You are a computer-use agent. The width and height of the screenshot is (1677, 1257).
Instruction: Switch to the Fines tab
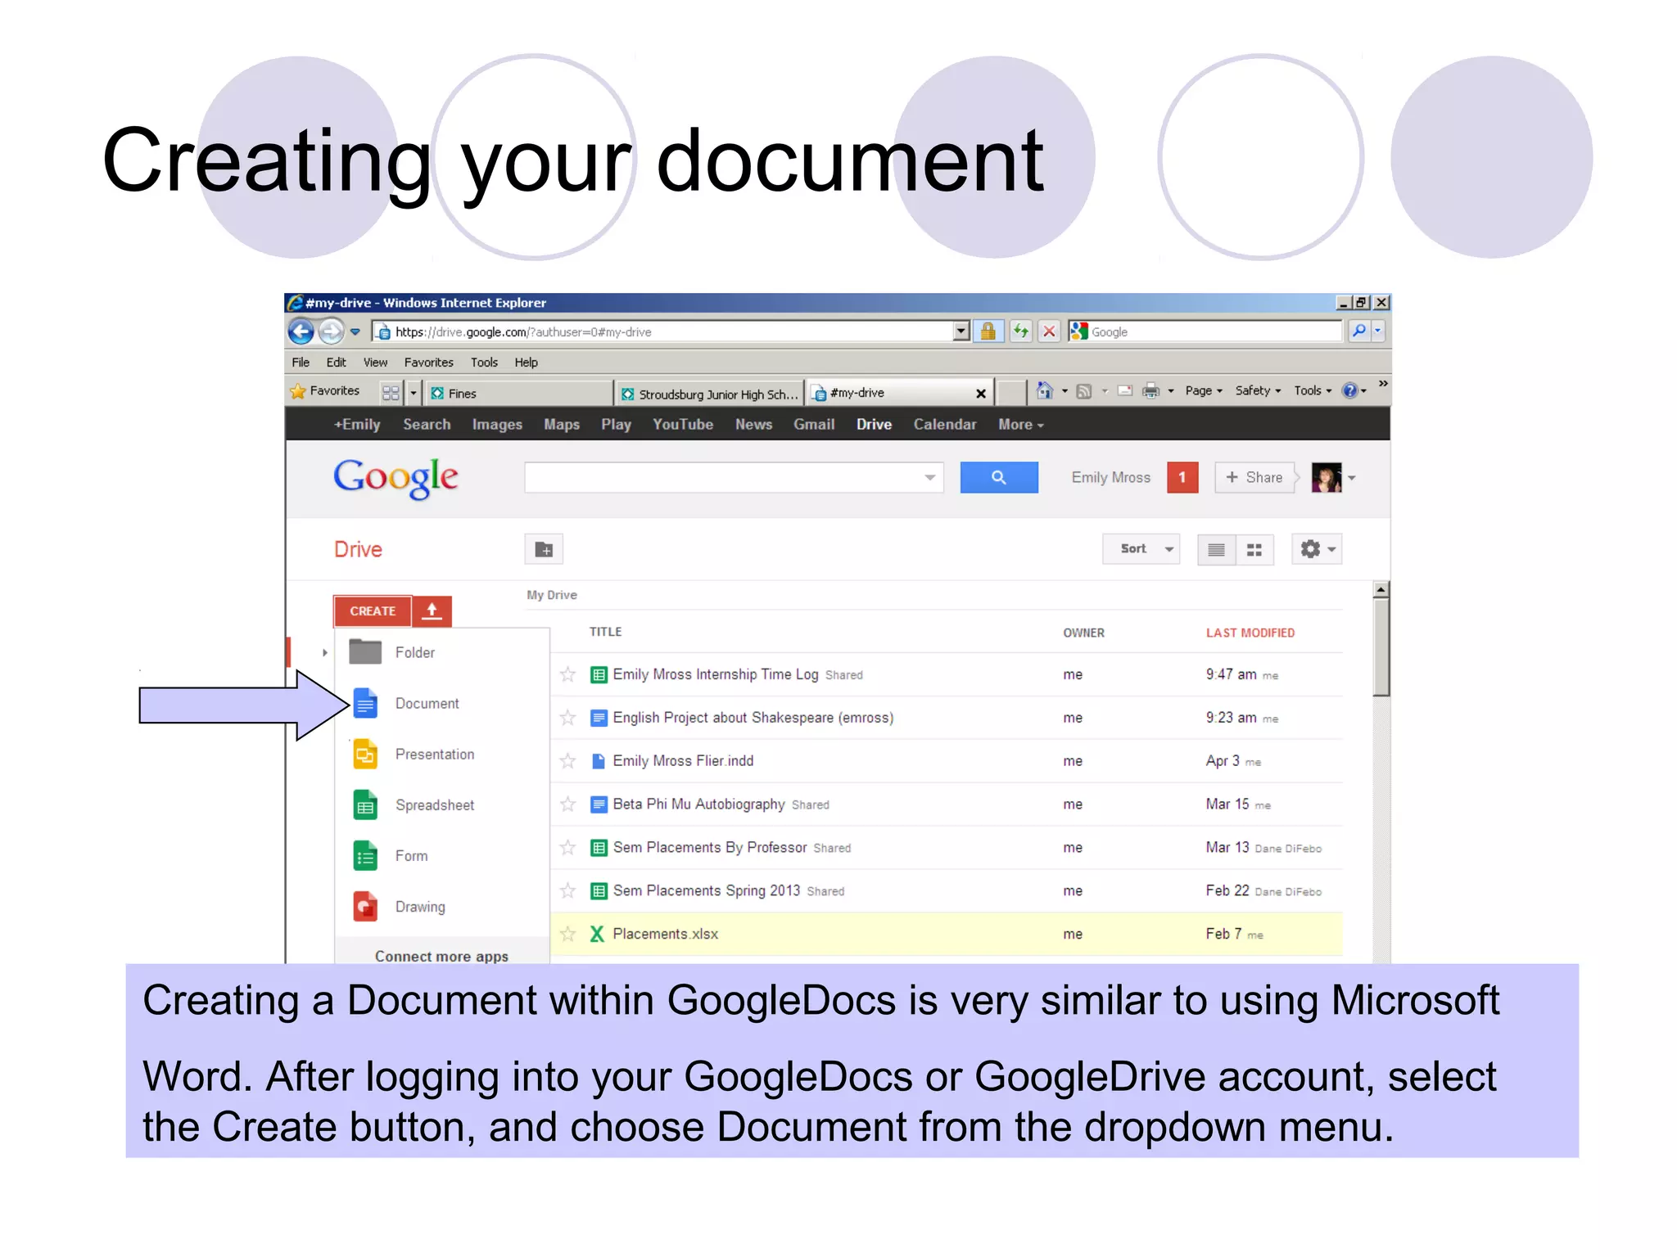[518, 394]
